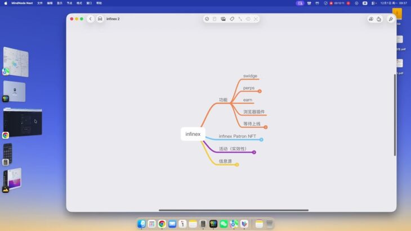
Task: Switch to the Maps window in Stage Manager
Action: [16, 62]
